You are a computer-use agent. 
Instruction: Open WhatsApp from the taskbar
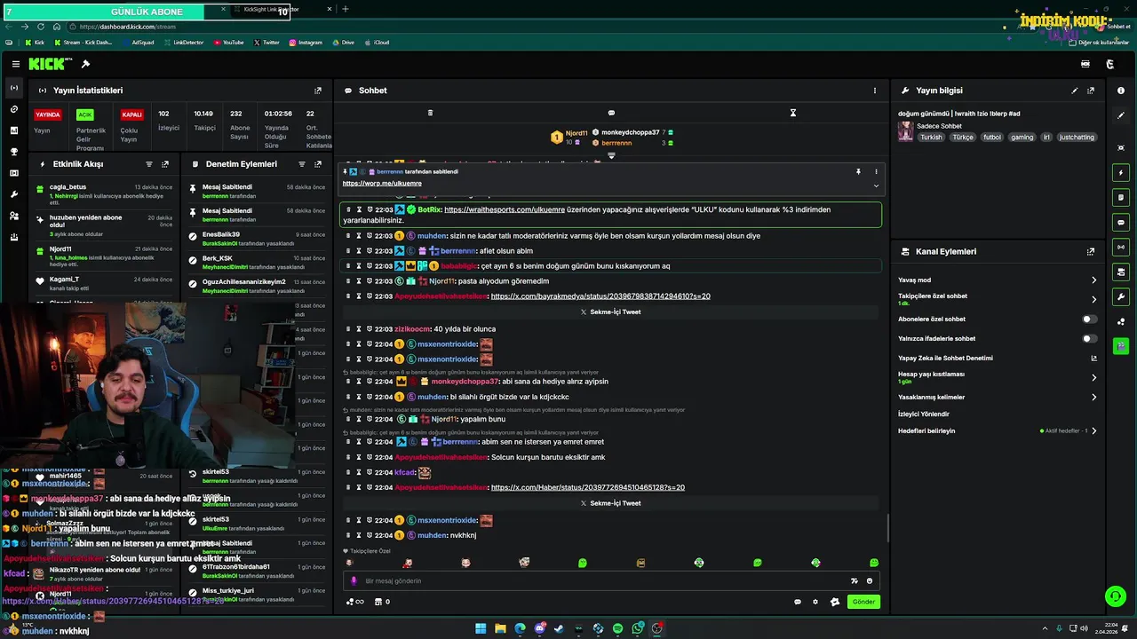click(x=637, y=628)
